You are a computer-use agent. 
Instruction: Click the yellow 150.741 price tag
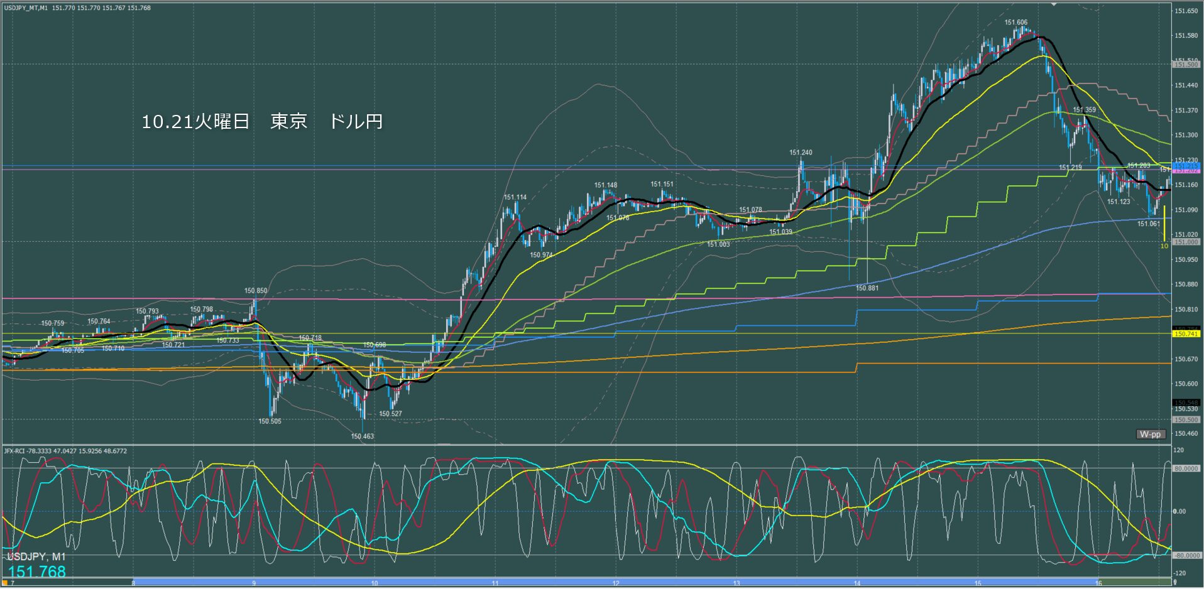(x=1186, y=334)
